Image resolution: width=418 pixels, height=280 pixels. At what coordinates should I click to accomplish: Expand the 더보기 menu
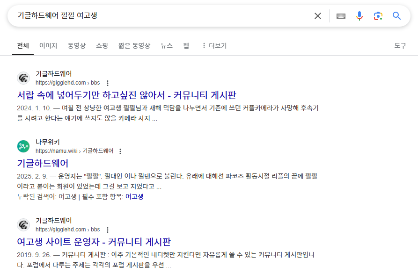(x=214, y=46)
